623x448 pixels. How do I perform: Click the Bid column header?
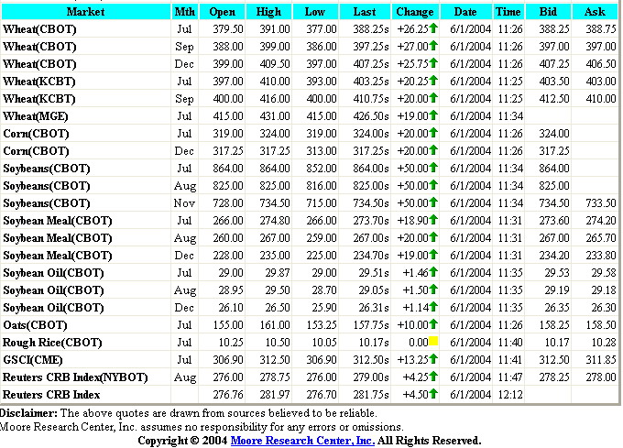[x=548, y=12]
